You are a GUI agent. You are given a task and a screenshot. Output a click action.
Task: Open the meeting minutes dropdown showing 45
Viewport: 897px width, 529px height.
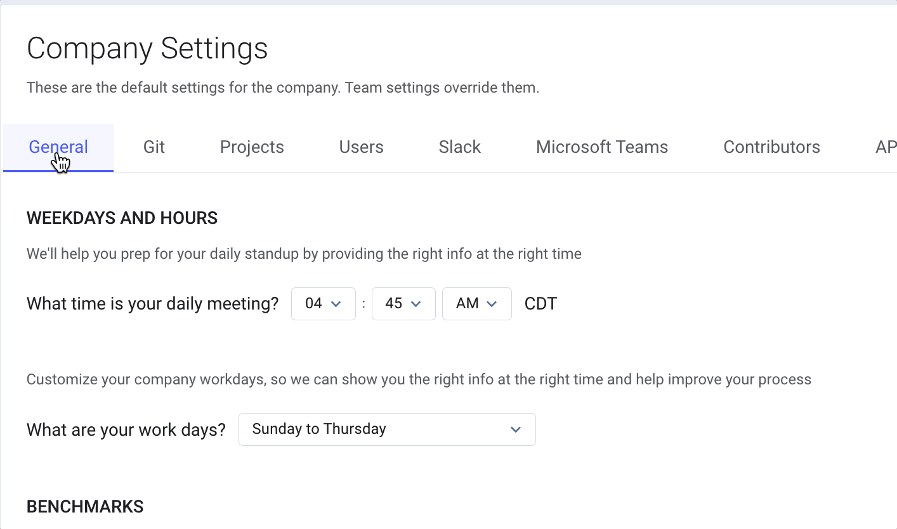[403, 304]
